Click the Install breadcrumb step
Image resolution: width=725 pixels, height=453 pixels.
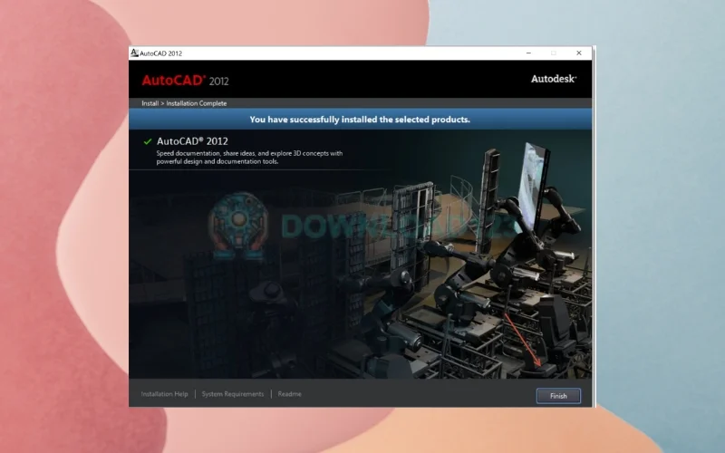coord(150,103)
